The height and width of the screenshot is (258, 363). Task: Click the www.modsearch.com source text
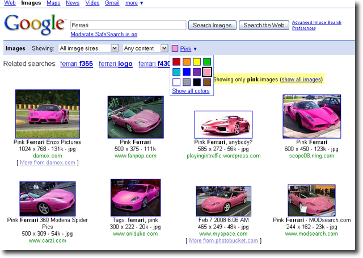311,234
